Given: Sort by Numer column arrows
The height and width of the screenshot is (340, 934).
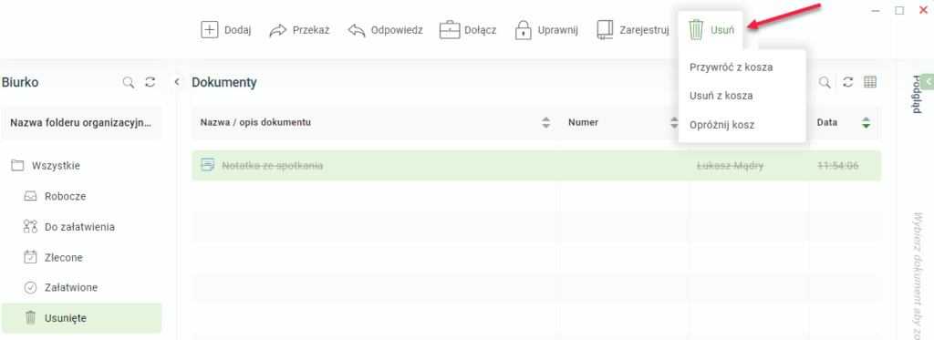Looking at the screenshot, I should tap(674, 123).
